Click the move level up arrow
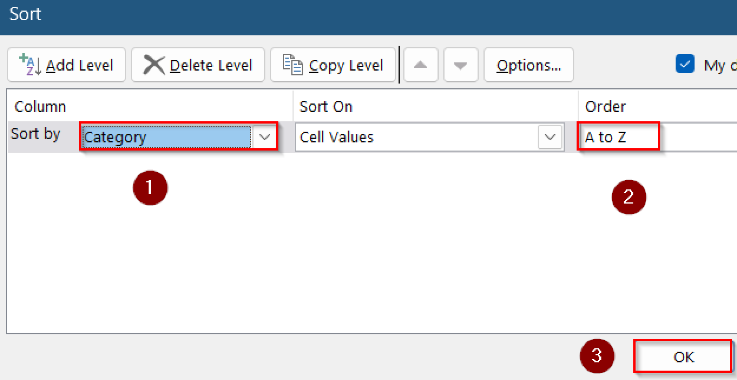The image size is (737, 380). coord(421,65)
